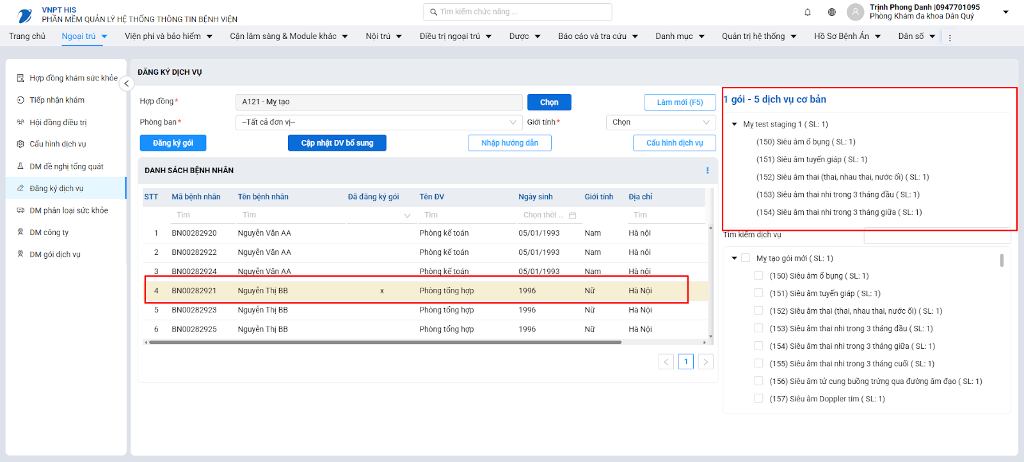Click Nhập hướng dẫn button
1024x462 pixels.
[509, 143]
